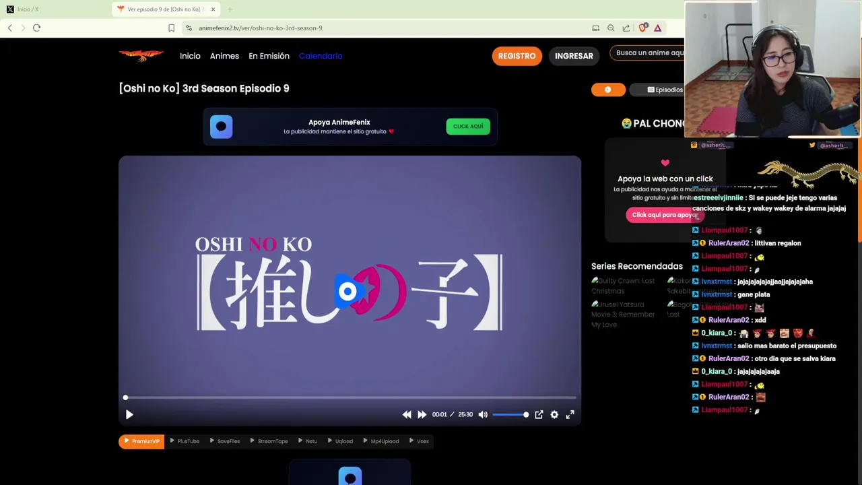The width and height of the screenshot is (862, 485).
Task: Open En Emisión navigation link
Action: [269, 56]
